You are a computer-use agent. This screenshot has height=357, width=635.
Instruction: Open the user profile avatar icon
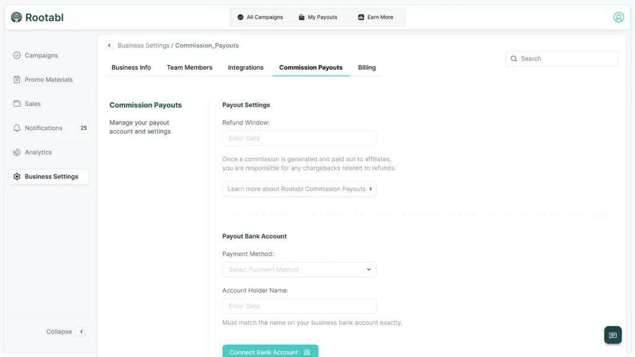tap(618, 17)
